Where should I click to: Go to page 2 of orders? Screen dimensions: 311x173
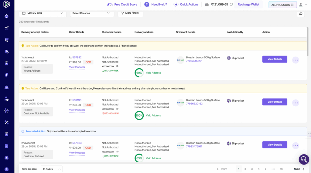[x=245, y=169]
